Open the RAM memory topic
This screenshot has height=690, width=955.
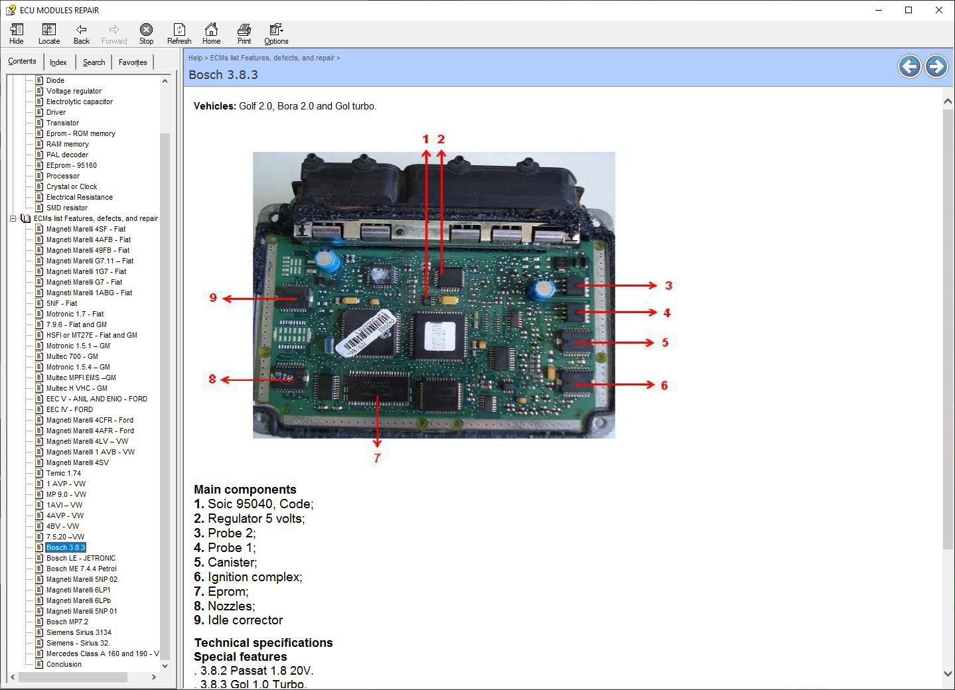click(x=67, y=144)
